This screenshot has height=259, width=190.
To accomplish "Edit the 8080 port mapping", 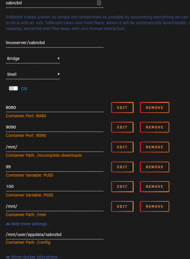I will (122, 107).
